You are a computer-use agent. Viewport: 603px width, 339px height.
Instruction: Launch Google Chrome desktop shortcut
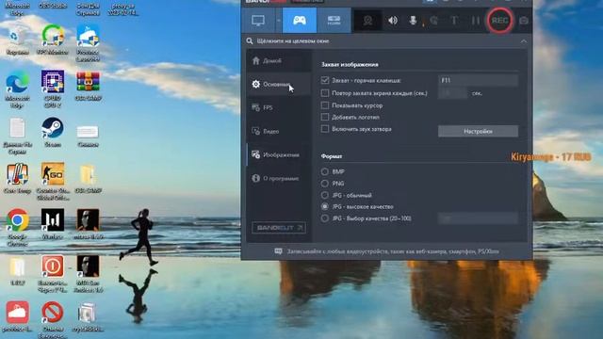[x=17, y=228]
